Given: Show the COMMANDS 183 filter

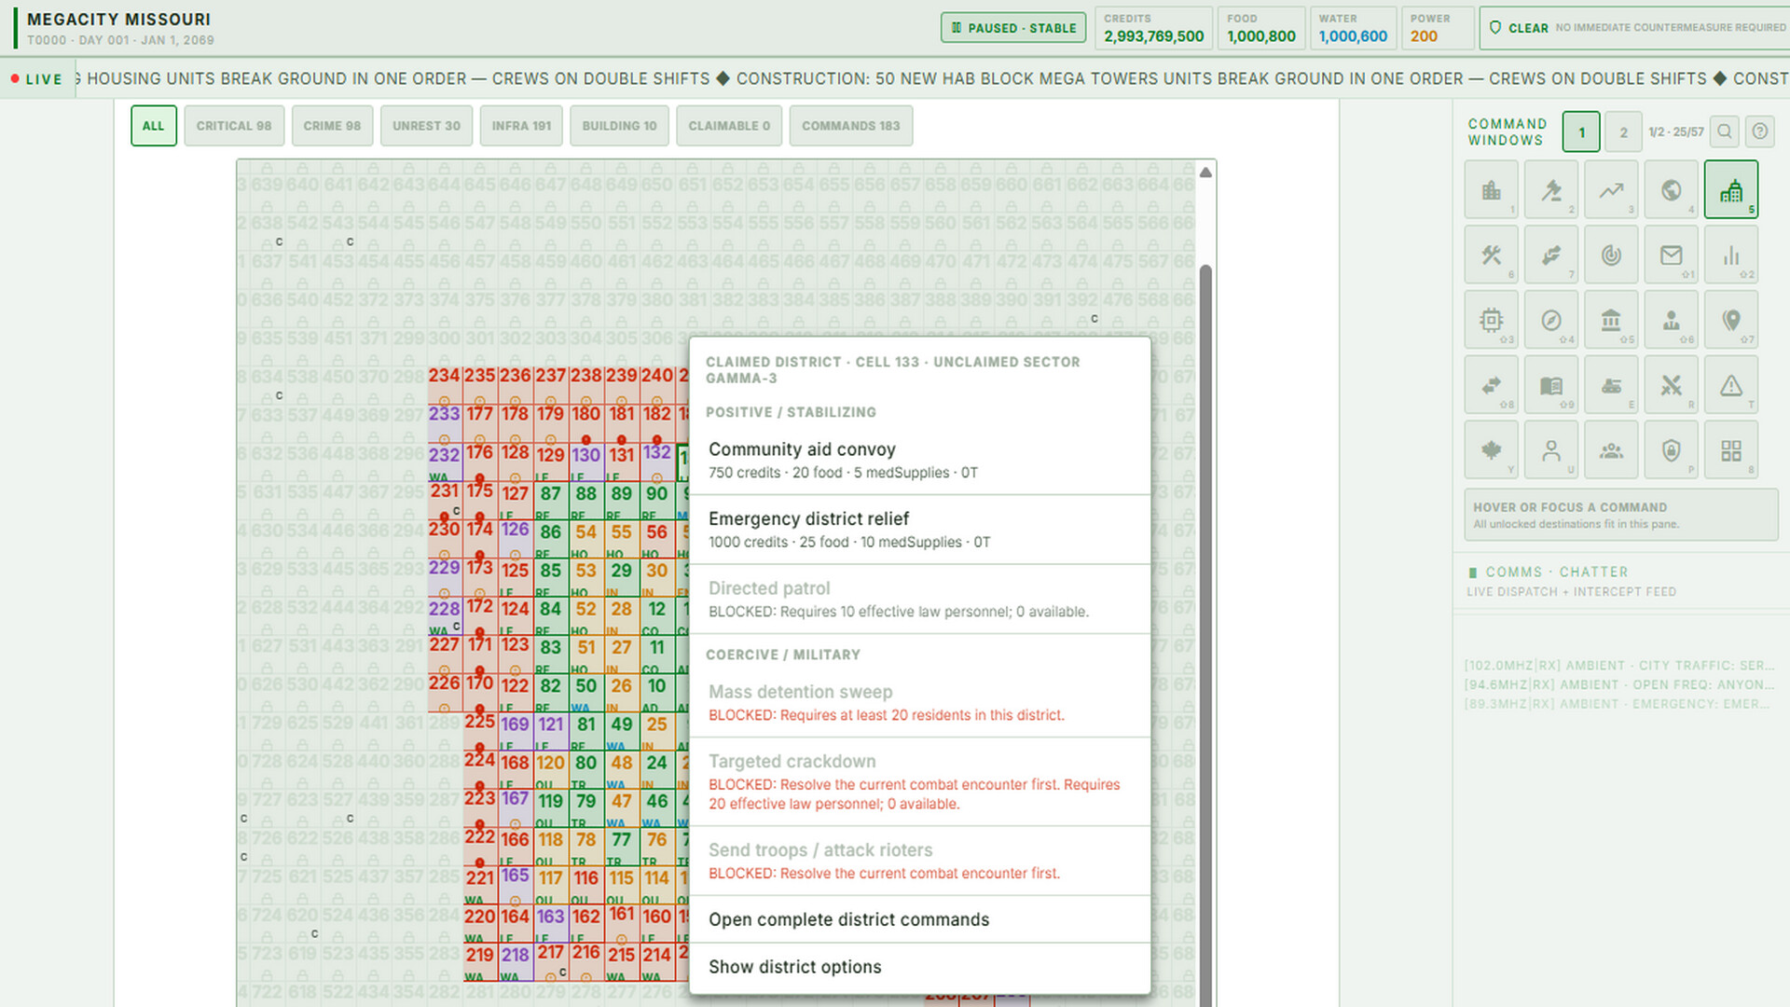Looking at the screenshot, I should pos(850,126).
